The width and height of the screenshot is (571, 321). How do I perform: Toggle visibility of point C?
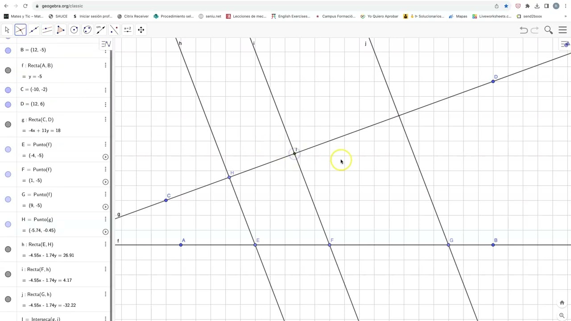click(x=8, y=90)
